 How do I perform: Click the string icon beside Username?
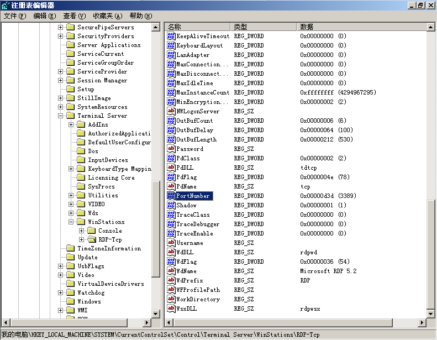tap(171, 243)
